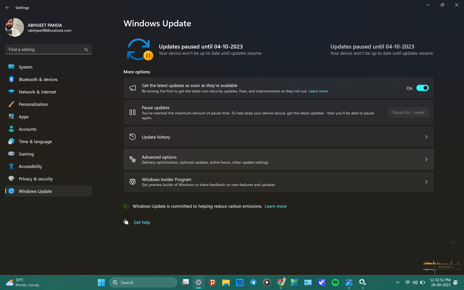The width and height of the screenshot is (464, 290).
Task: Turn off Get the latest updates toggle
Action: [422, 88]
